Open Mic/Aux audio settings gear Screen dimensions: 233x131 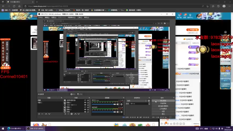tap(121, 104)
